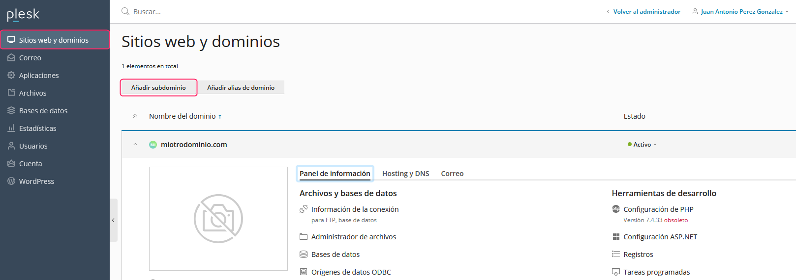796x280 pixels.
Task: Click the Añadir subdominio button
Action: [x=158, y=88]
